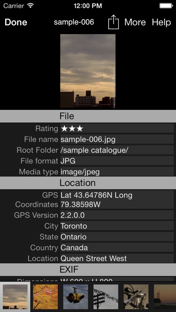Tap the Country field showing Canada
The width and height of the screenshot is (176, 312).
(x=117, y=248)
